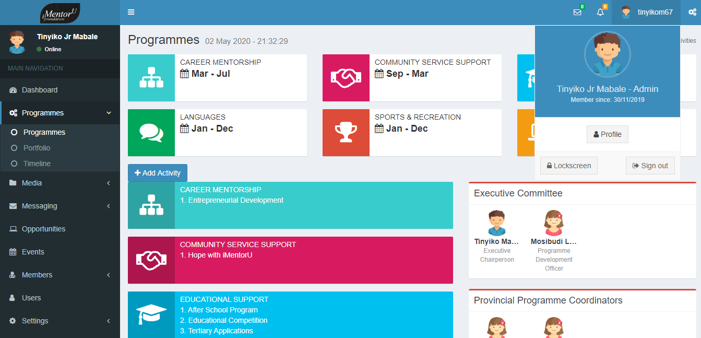Click the Languages chat bubbles icon
The width and height of the screenshot is (701, 338).
click(151, 133)
